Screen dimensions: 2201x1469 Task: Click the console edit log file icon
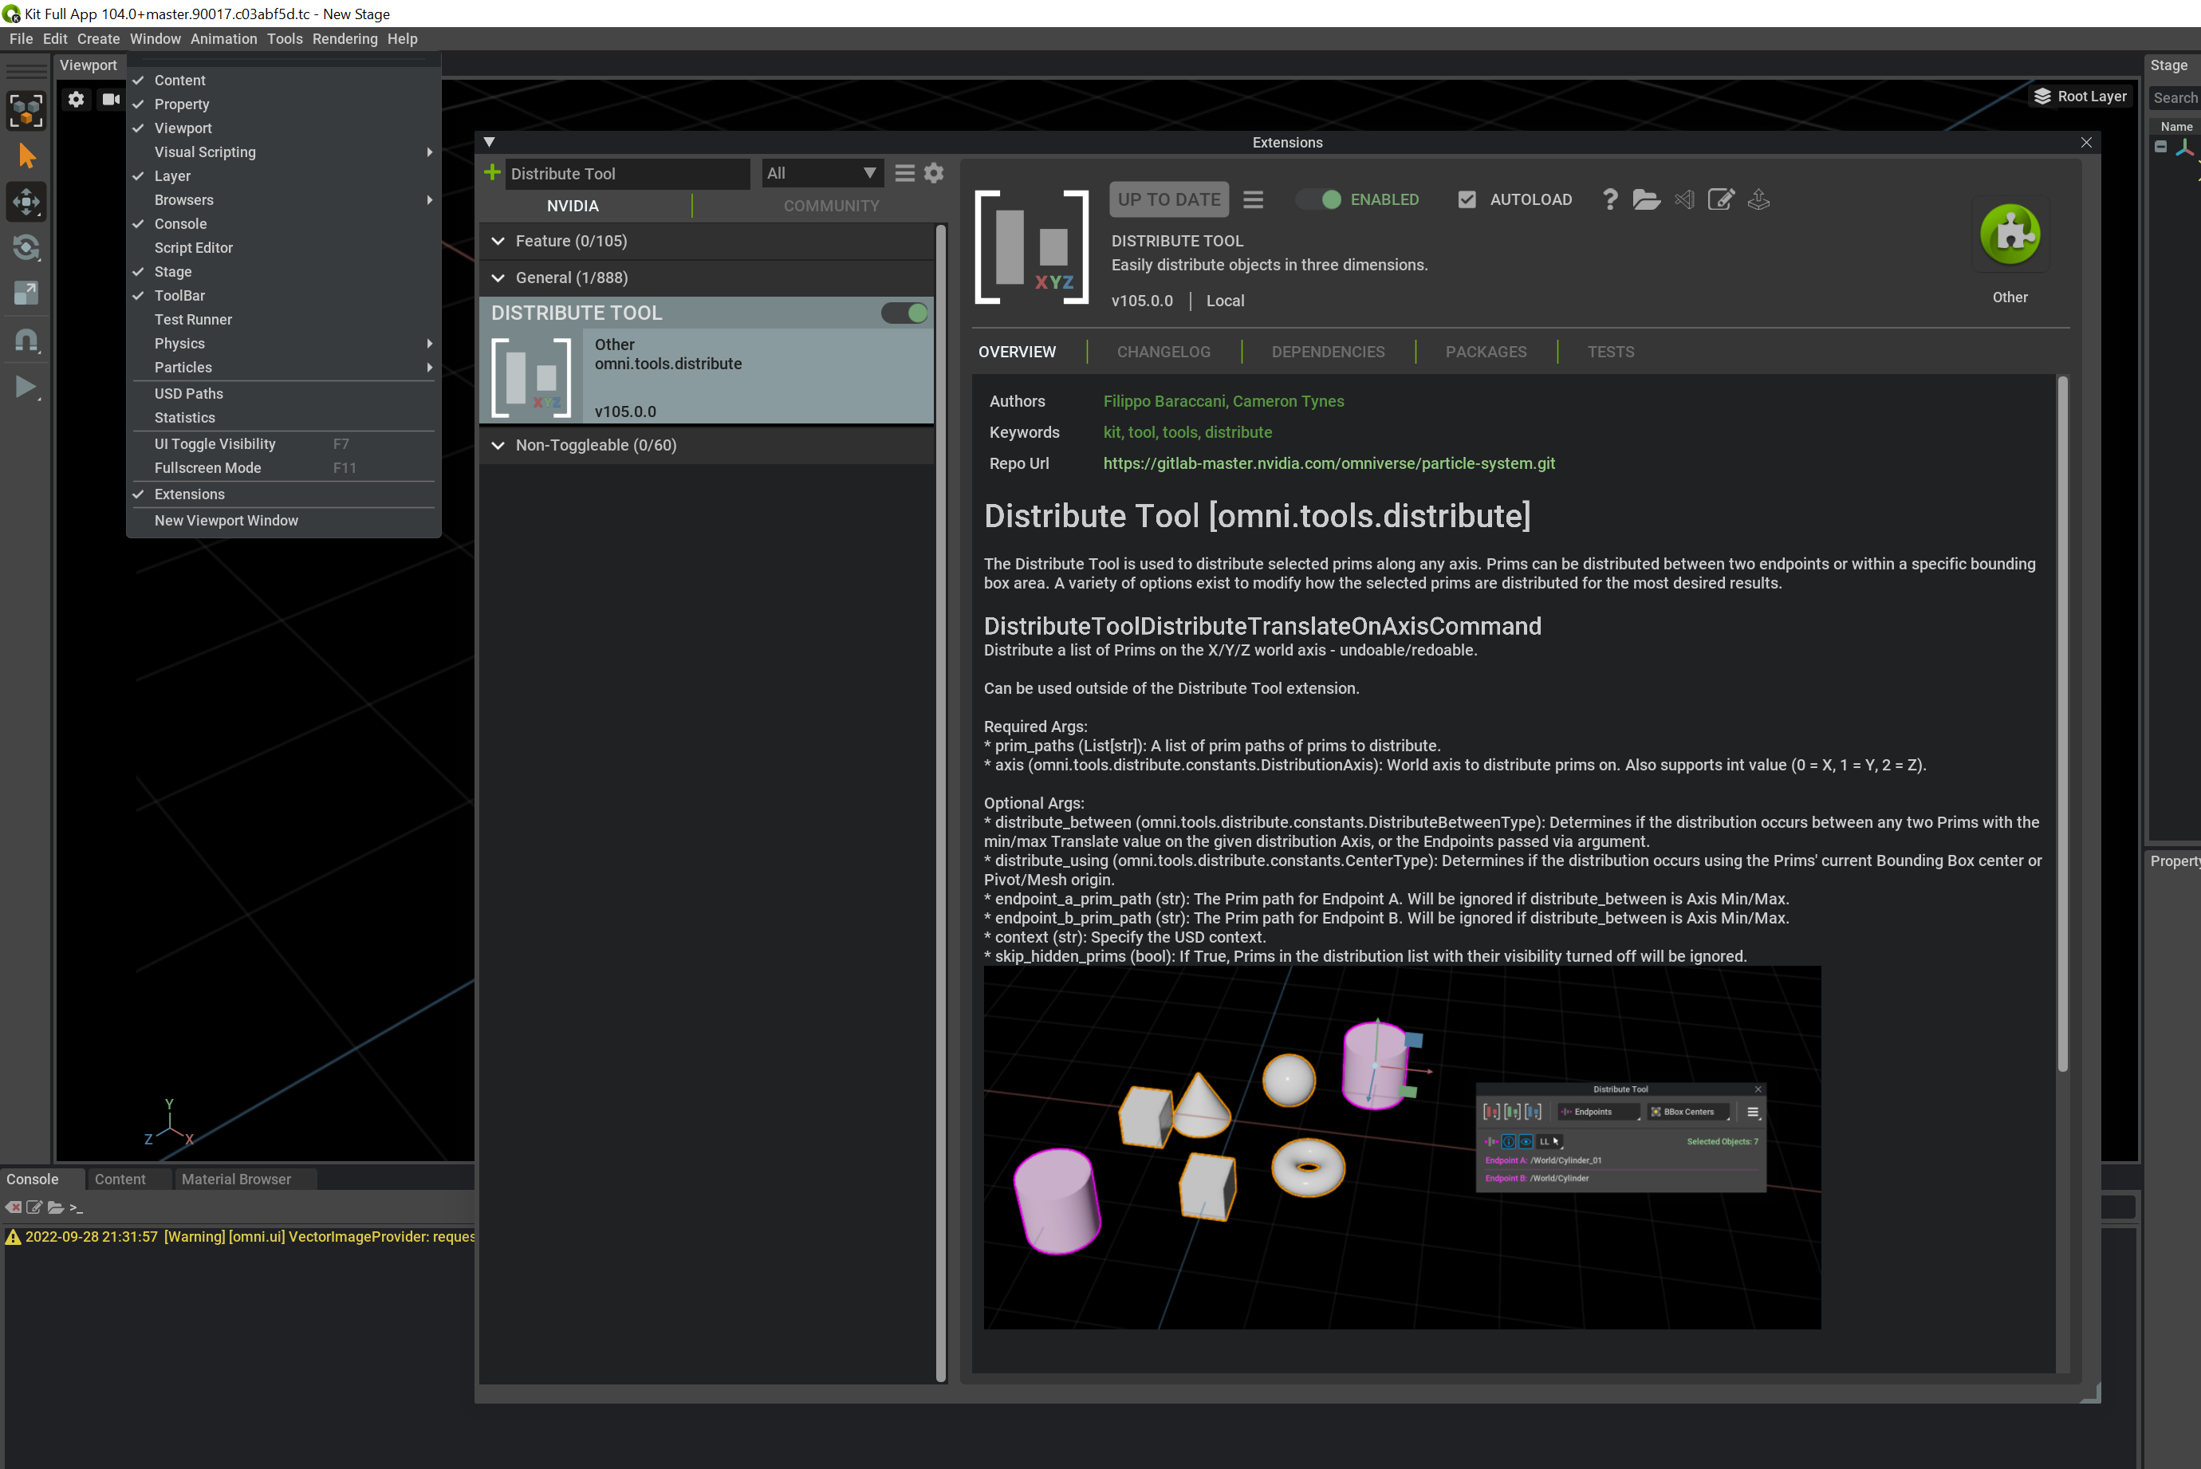(x=34, y=1207)
